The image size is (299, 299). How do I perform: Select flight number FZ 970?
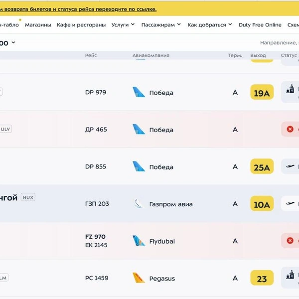coord(95,237)
